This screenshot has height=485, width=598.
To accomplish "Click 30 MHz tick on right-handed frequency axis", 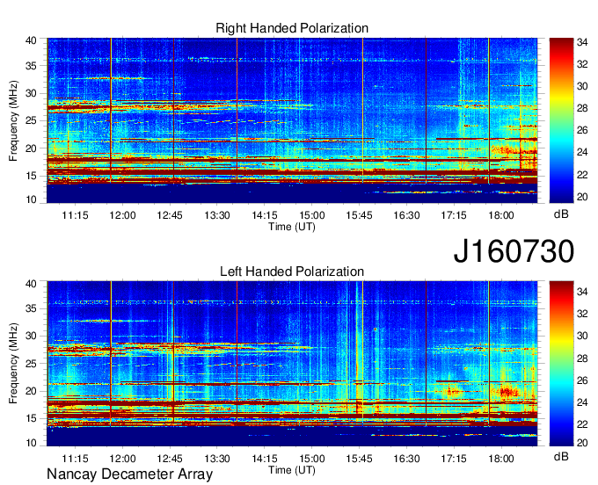I will 31,93.
